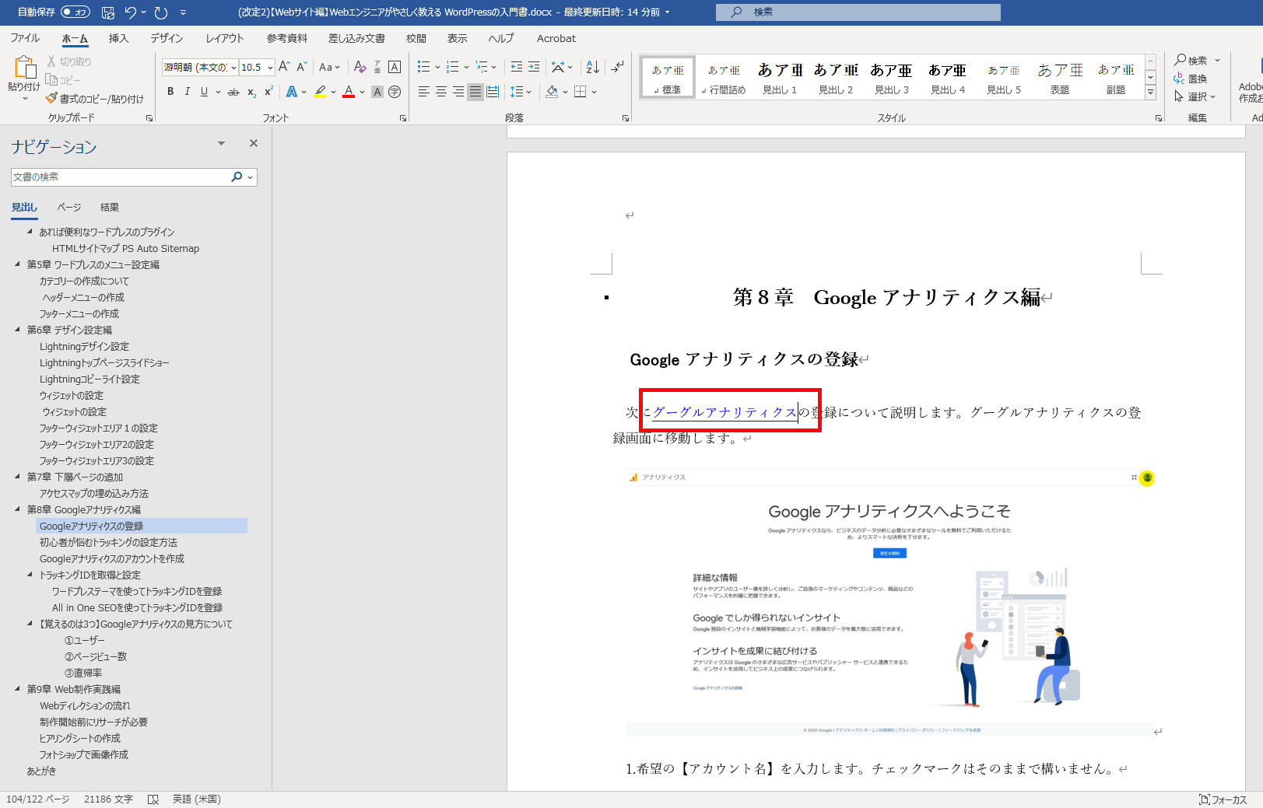Apply the yellow text highlight color
This screenshot has height=808, width=1263.
tap(320, 92)
